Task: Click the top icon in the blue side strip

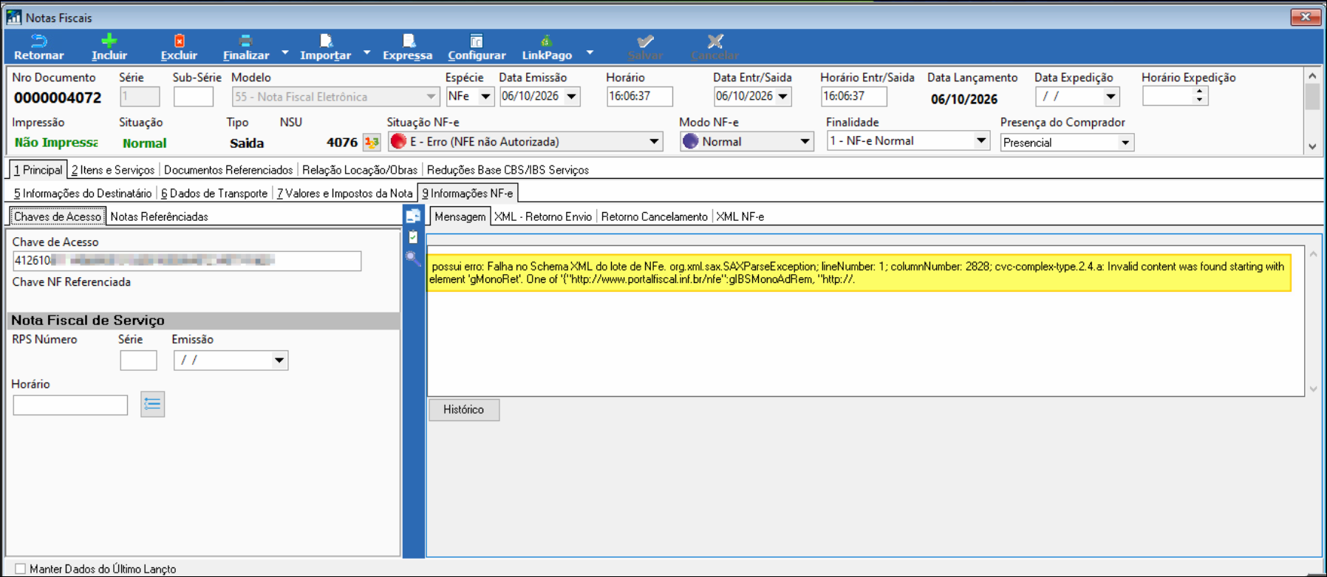Action: (413, 216)
